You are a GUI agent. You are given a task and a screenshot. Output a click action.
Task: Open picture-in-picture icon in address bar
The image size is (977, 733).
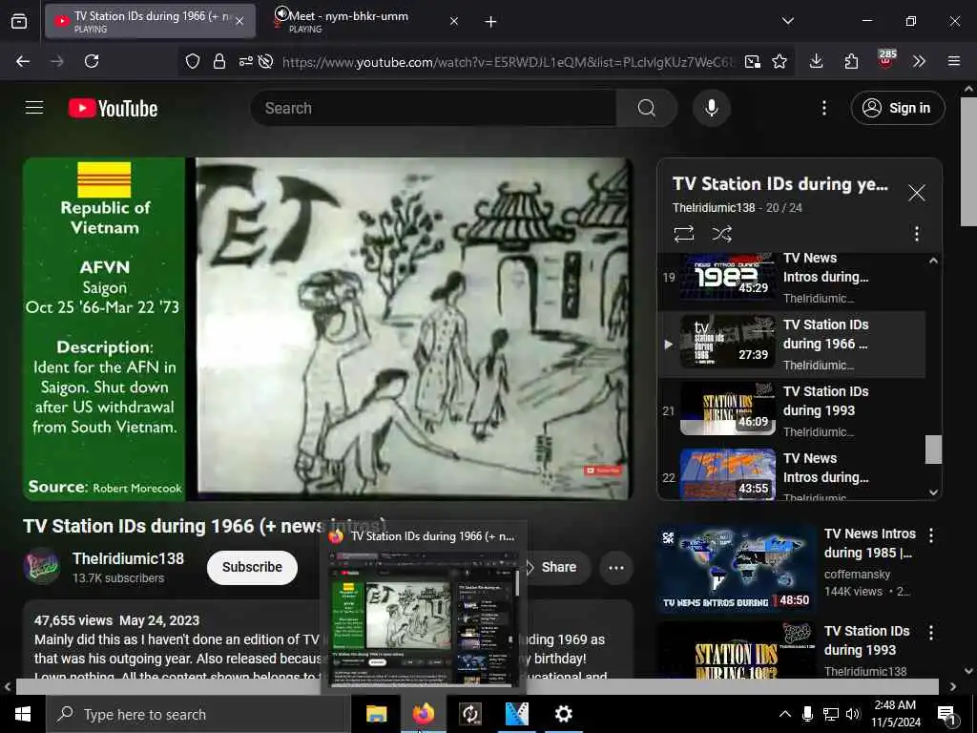(x=752, y=61)
